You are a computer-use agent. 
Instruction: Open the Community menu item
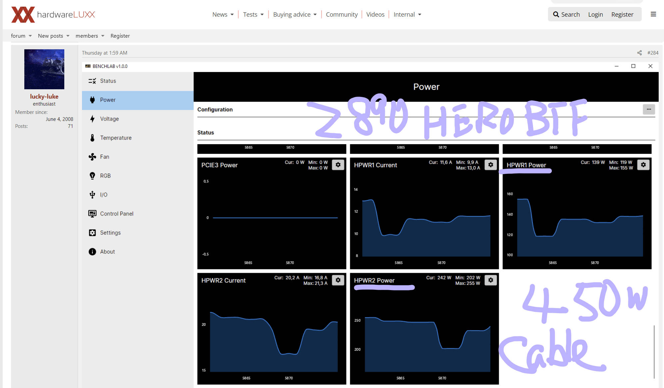tap(341, 15)
